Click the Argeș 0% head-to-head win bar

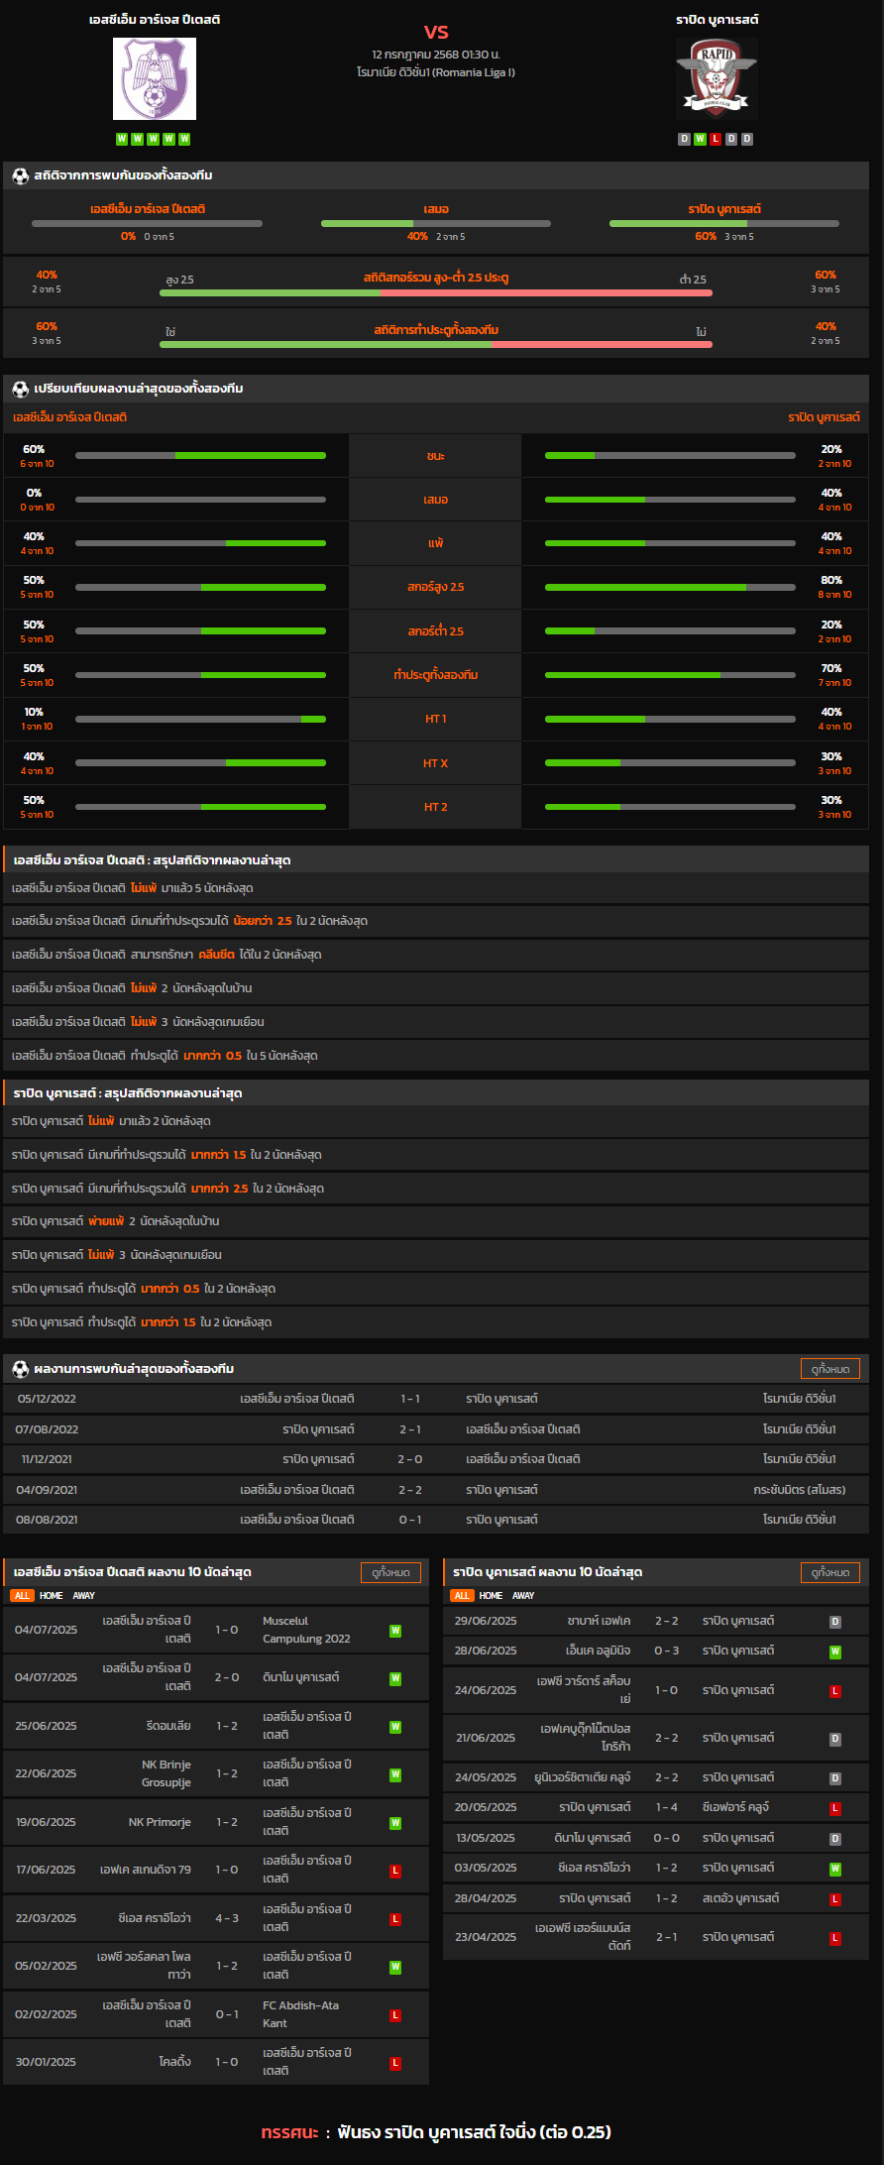tap(147, 224)
